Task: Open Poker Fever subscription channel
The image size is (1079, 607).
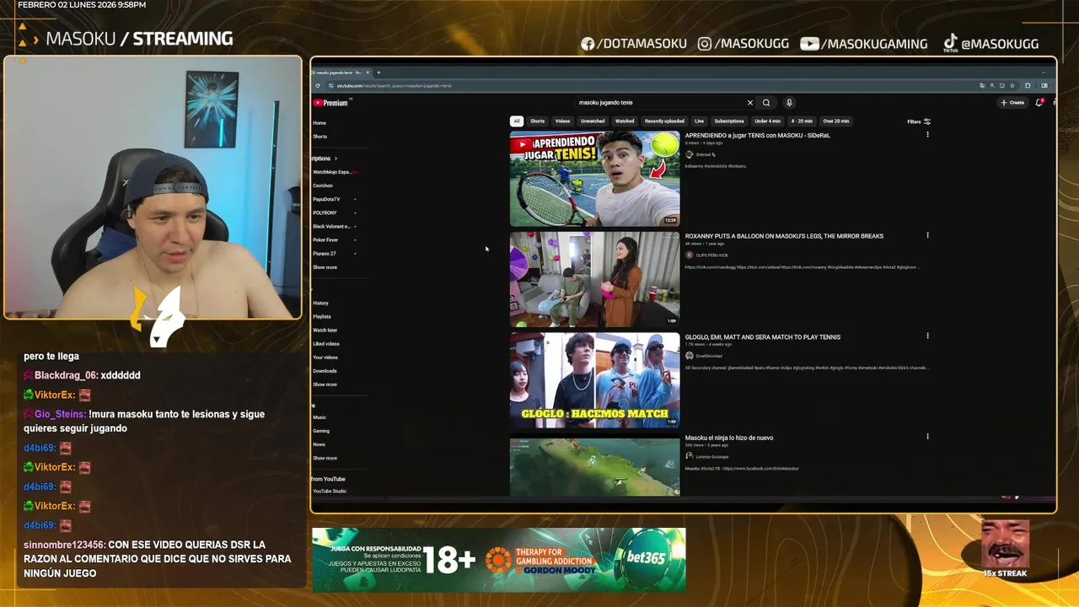Action: (325, 240)
